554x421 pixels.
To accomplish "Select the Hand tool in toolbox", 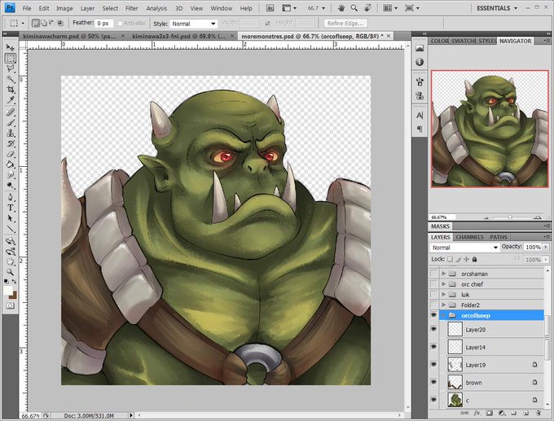I will tap(11, 262).
